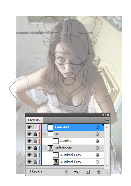Select the <Path> sublayer row
Viewport: 131px width, 186px height.
(73, 141)
